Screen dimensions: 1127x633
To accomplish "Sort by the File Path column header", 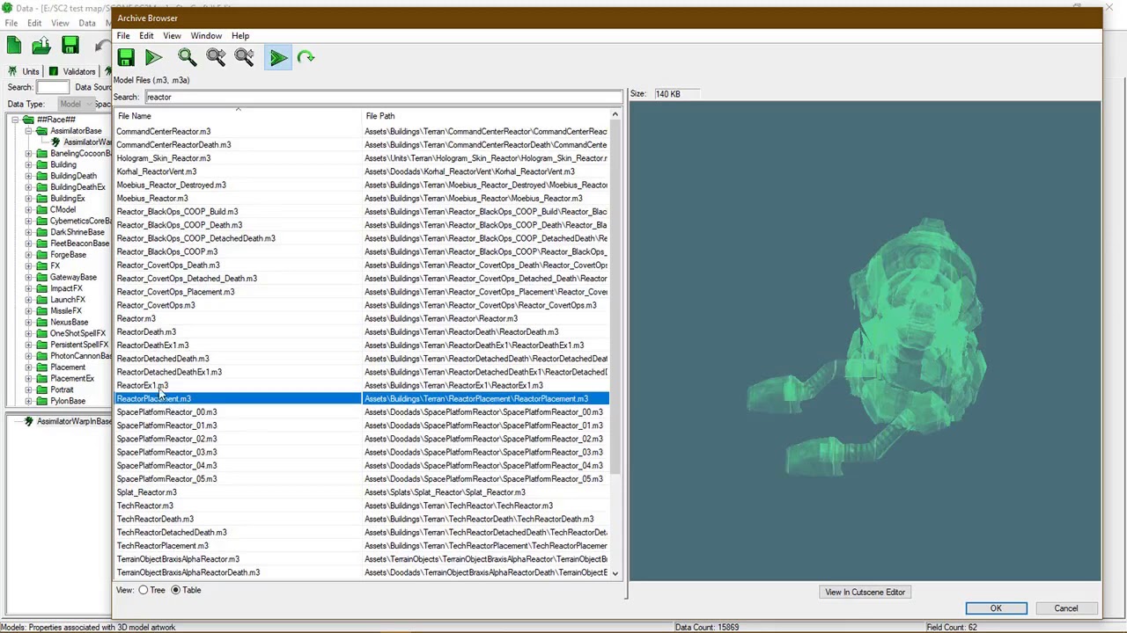I will (x=485, y=116).
